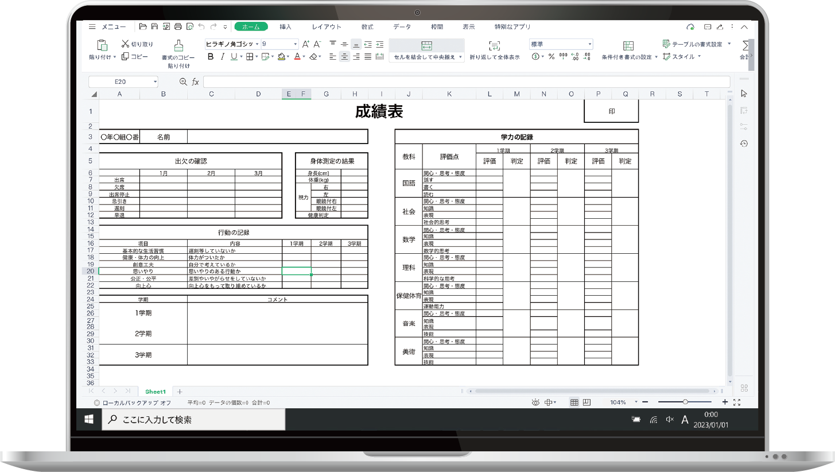Expand the 貼り付け dropdown arrow
Screen dimensions: 835x472
114,57
